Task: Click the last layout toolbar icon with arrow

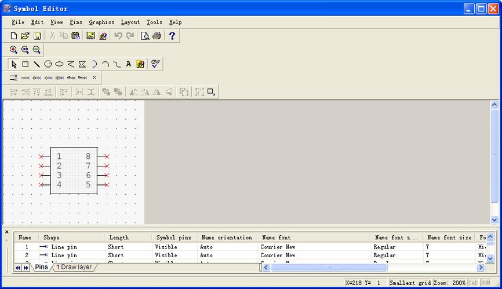Action: 211,92
